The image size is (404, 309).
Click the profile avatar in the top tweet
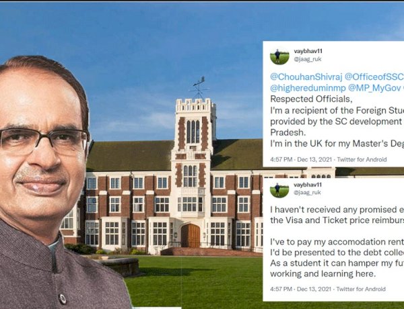[279, 56]
